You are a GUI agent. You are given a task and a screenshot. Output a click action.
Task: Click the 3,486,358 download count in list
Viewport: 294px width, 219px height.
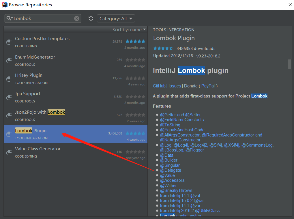[115, 133]
